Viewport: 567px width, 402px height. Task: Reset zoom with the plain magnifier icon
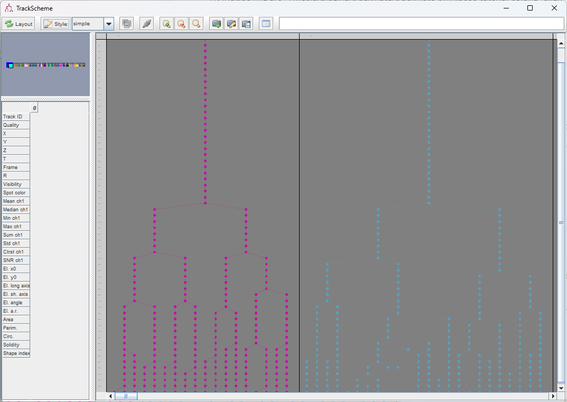tap(196, 24)
